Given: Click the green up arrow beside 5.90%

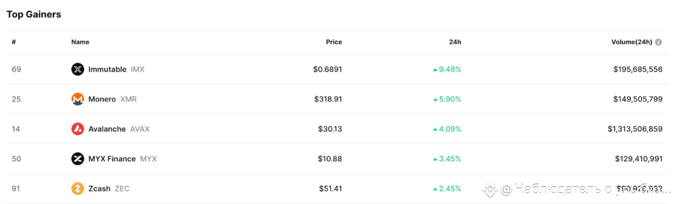Looking at the screenshot, I should pos(435,100).
